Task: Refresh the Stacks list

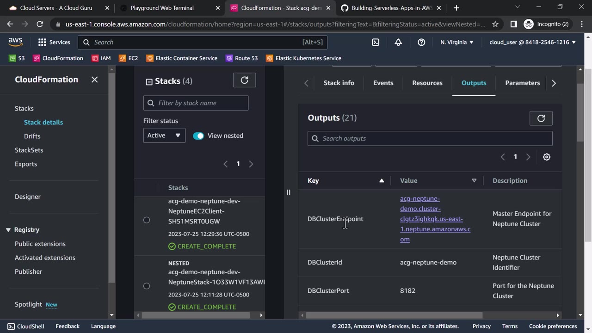Action: click(x=244, y=80)
